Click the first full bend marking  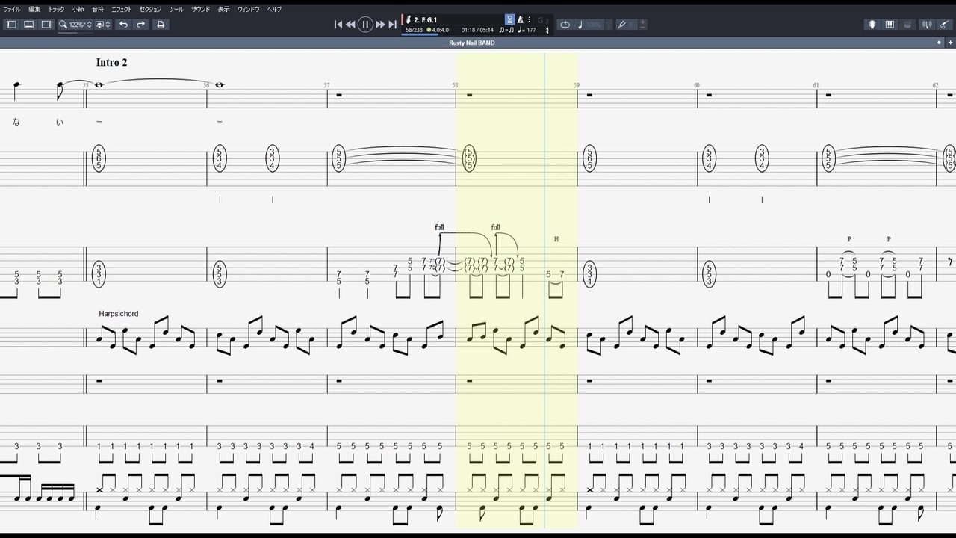click(x=439, y=227)
